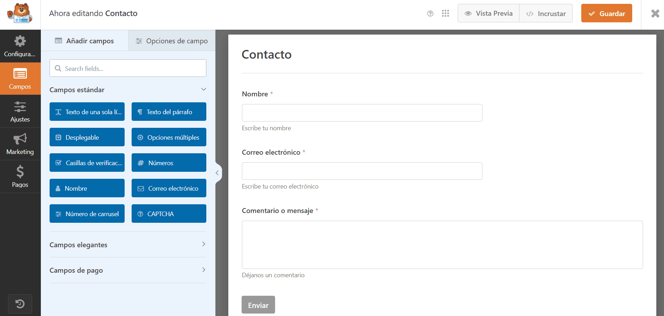The image size is (664, 316).
Task: Collapse the fields sidebar with arrow handle
Action: 217,173
